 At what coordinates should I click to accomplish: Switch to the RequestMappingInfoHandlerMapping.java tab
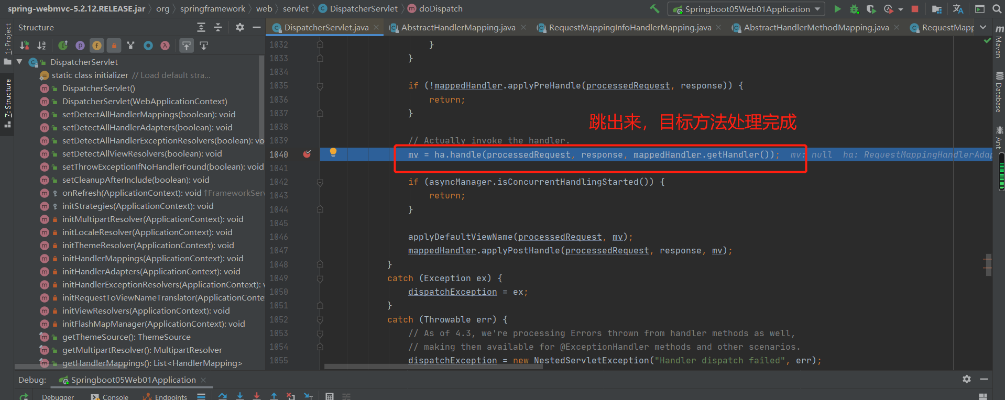pyautogui.click(x=630, y=27)
